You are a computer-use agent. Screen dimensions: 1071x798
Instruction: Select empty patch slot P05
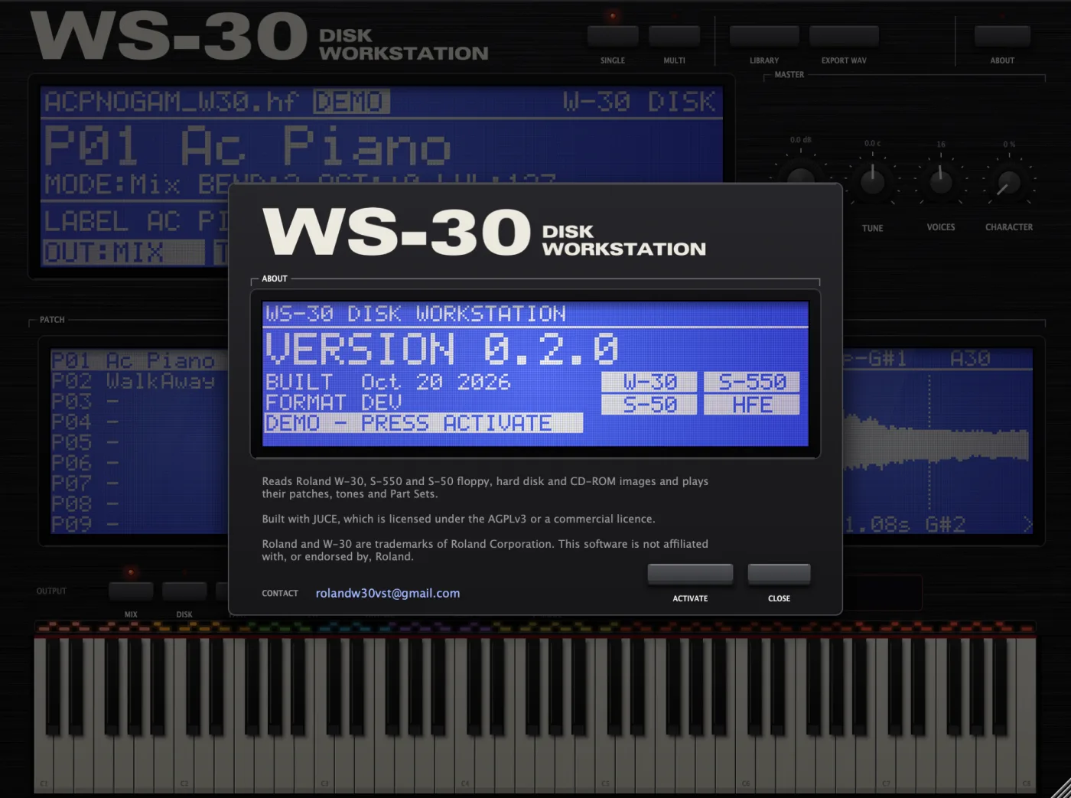point(138,443)
